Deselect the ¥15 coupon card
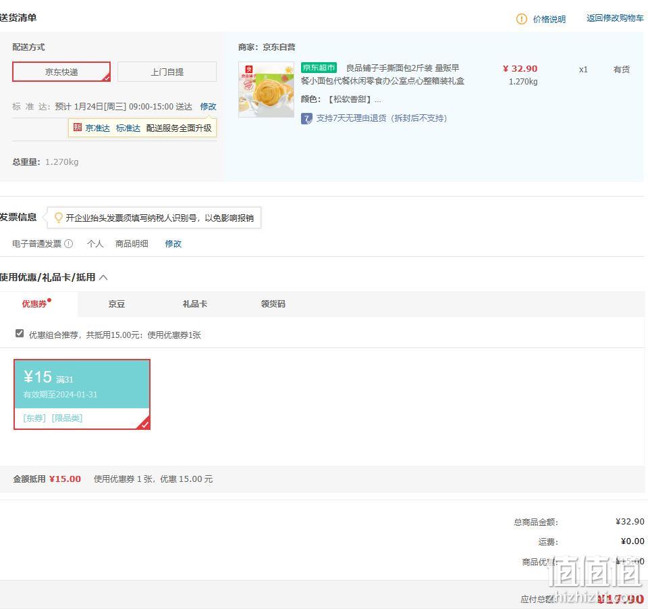648x609 pixels. coord(82,394)
